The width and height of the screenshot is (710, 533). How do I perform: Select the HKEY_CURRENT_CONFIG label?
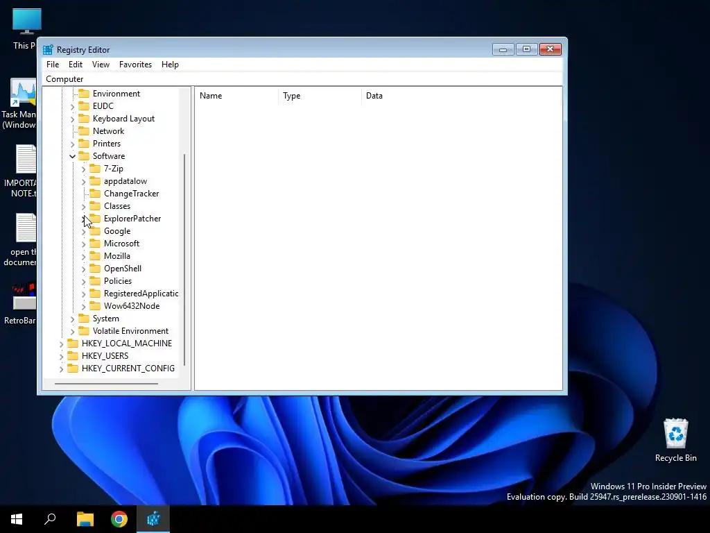click(x=128, y=368)
